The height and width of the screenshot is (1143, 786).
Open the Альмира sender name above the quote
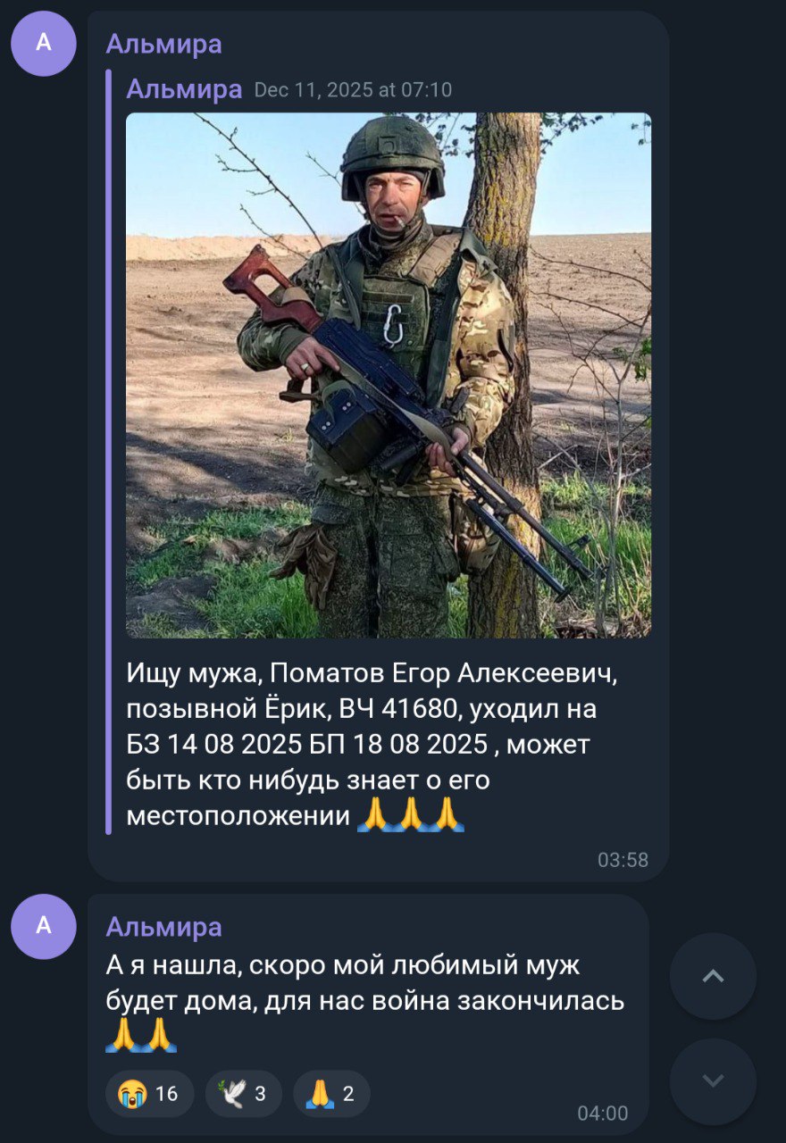pos(164,43)
